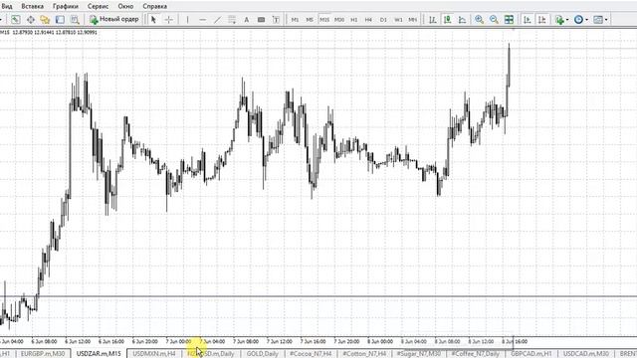Switch chart to H4 timeframe
The image size is (637, 358).
point(368,20)
